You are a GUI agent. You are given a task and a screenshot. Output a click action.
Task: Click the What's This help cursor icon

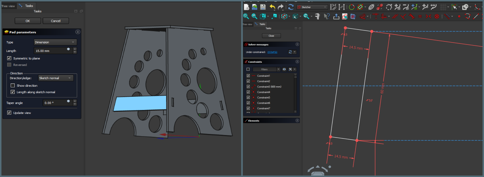tap(327, 16)
